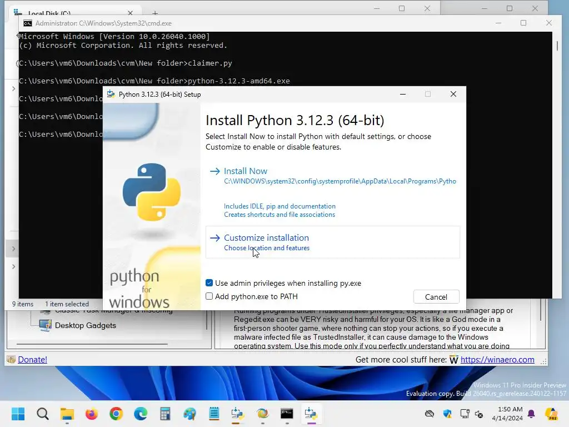
Task: Open the clock showing 1:50 AM
Action: coord(507,414)
